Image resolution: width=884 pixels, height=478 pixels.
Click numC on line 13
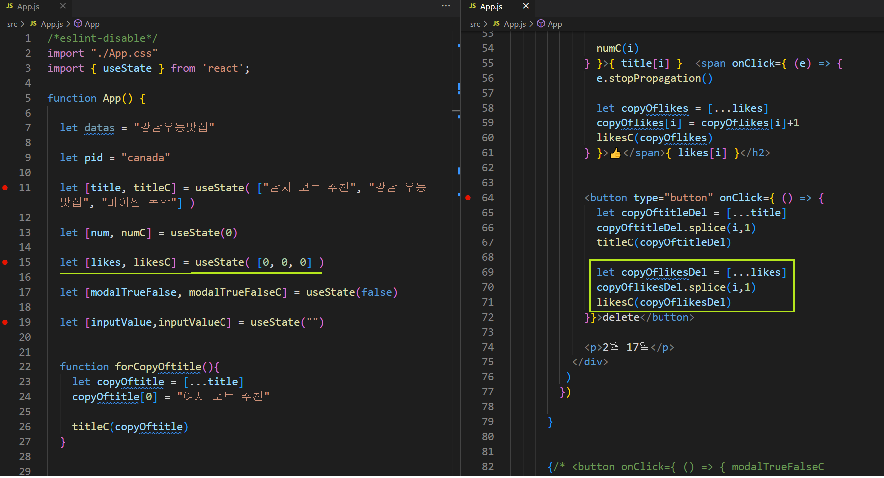133,233
